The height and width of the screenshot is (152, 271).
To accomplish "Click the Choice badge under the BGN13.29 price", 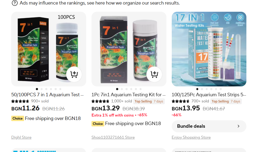I will click(98, 123).
